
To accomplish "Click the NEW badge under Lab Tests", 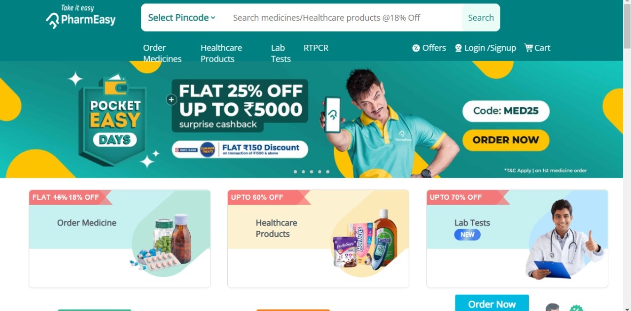I will pyautogui.click(x=467, y=235).
